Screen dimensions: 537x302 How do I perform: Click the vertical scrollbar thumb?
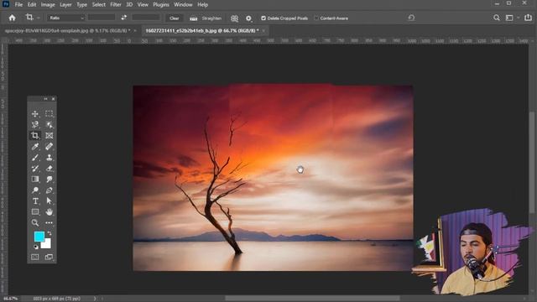(x=531, y=163)
